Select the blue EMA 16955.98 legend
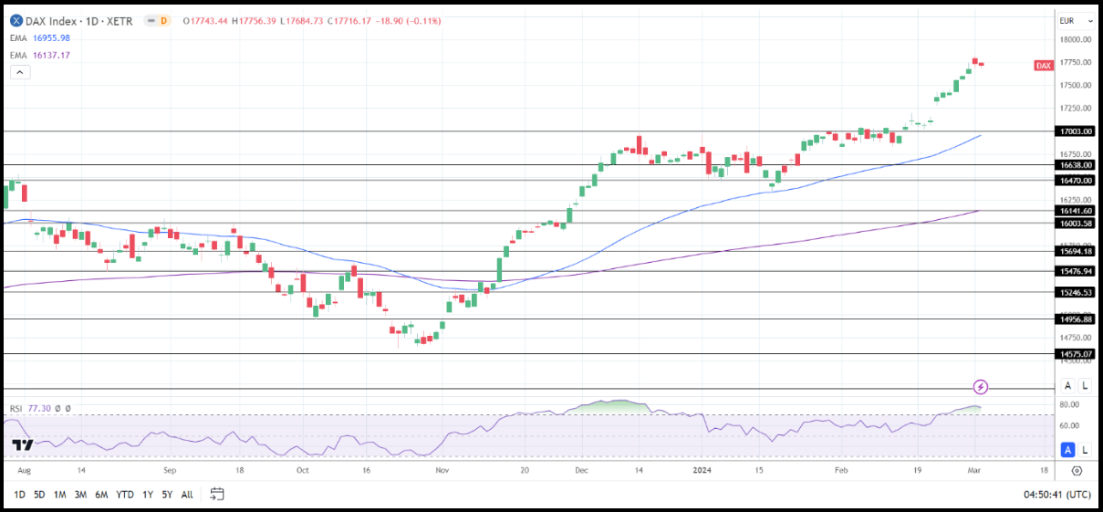The width and height of the screenshot is (1103, 512). [x=40, y=37]
